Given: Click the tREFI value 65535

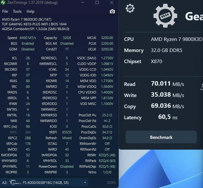Looking at the screenshot, I should coord(67,132).
